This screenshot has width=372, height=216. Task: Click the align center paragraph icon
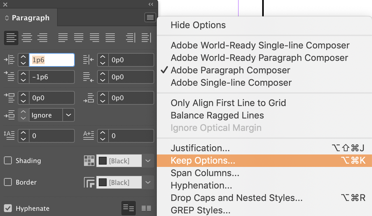pos(27,38)
